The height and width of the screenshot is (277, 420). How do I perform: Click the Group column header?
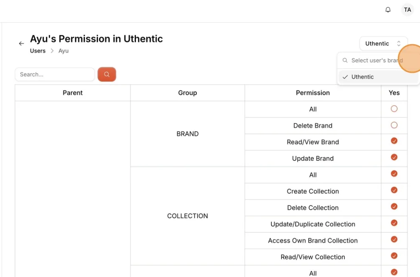pos(188,93)
